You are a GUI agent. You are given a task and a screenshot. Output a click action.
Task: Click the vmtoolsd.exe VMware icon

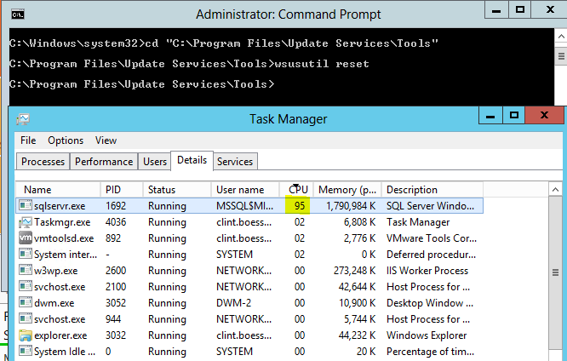(26, 238)
